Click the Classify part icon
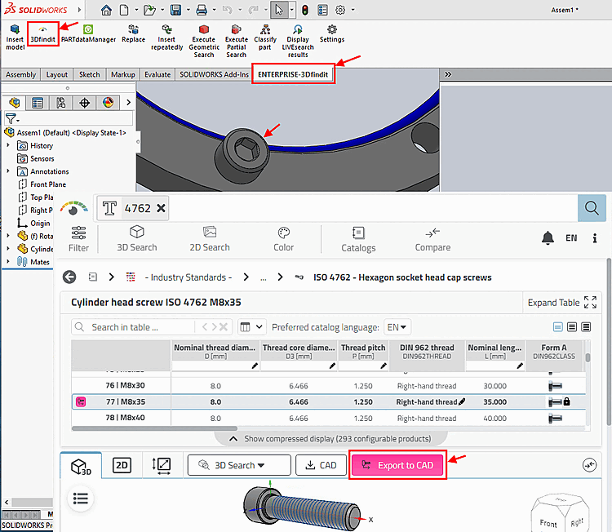 [x=265, y=34]
